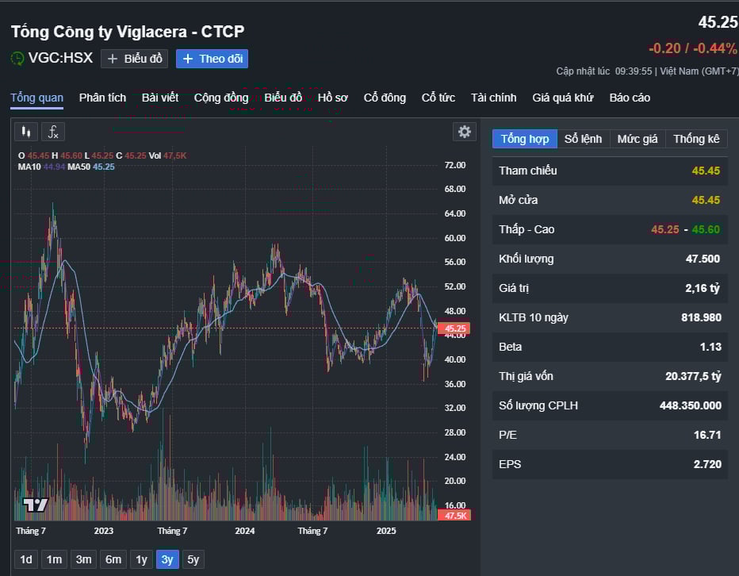Click the P/E value 16.71
The height and width of the screenshot is (576, 739).
point(707,435)
